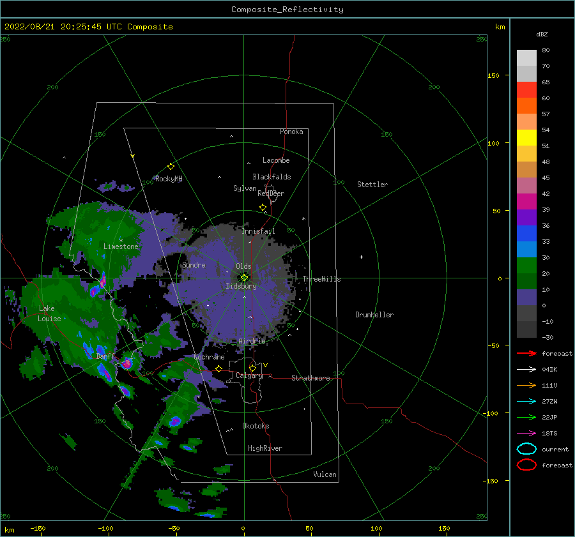Click the white 04DK arrow icon
Image resolution: width=575 pixels, height=537 pixels.
(526, 369)
